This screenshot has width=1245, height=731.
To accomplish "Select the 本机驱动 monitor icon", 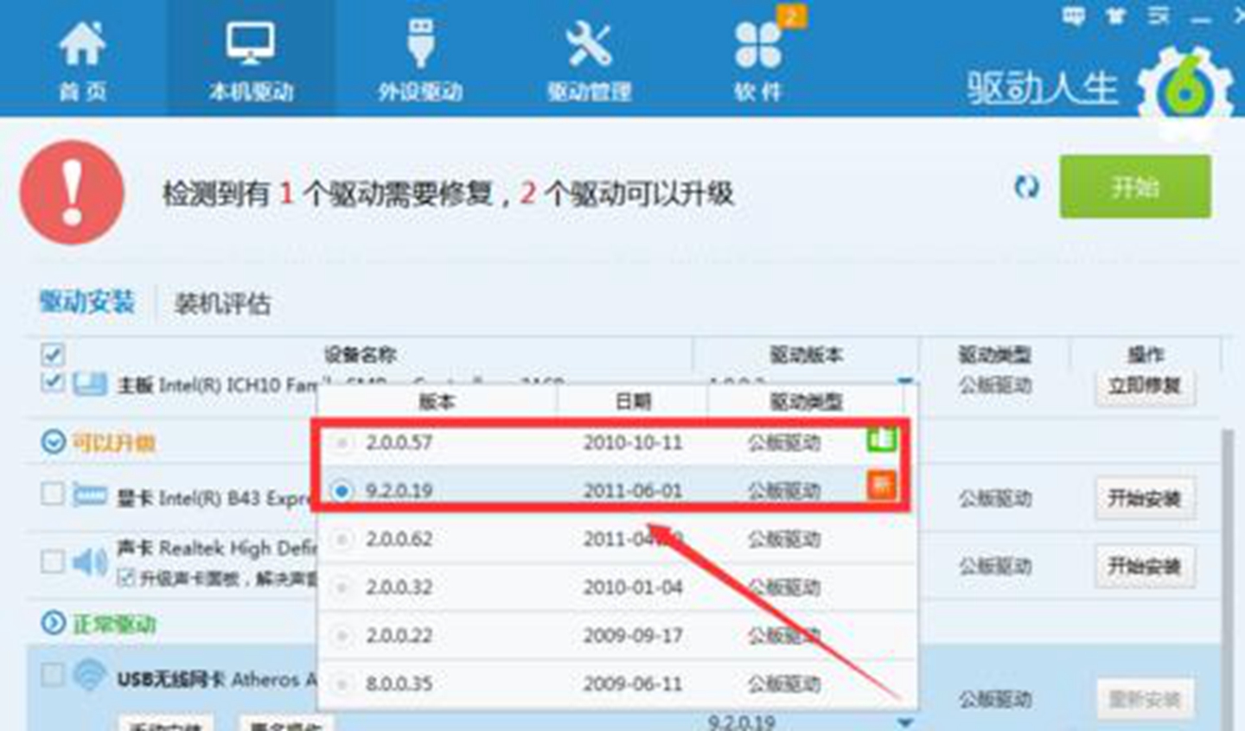I will [x=251, y=43].
